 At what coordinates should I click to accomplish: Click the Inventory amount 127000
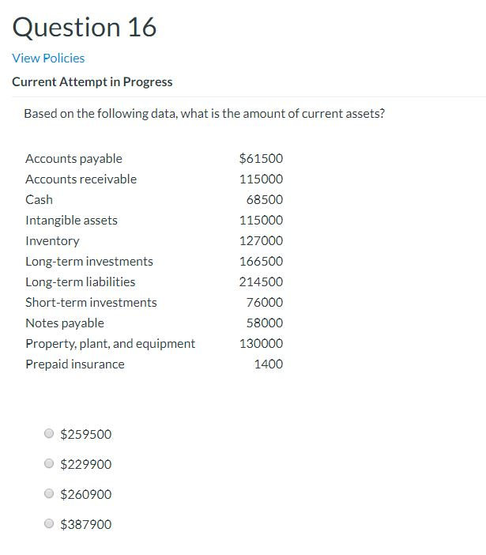pos(261,240)
